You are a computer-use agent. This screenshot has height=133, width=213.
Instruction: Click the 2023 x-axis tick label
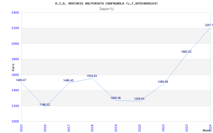(187, 128)
